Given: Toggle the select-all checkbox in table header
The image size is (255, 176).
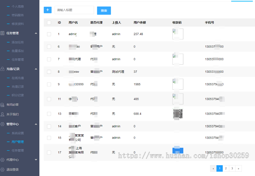Looking at the screenshot, I should [x=49, y=23].
